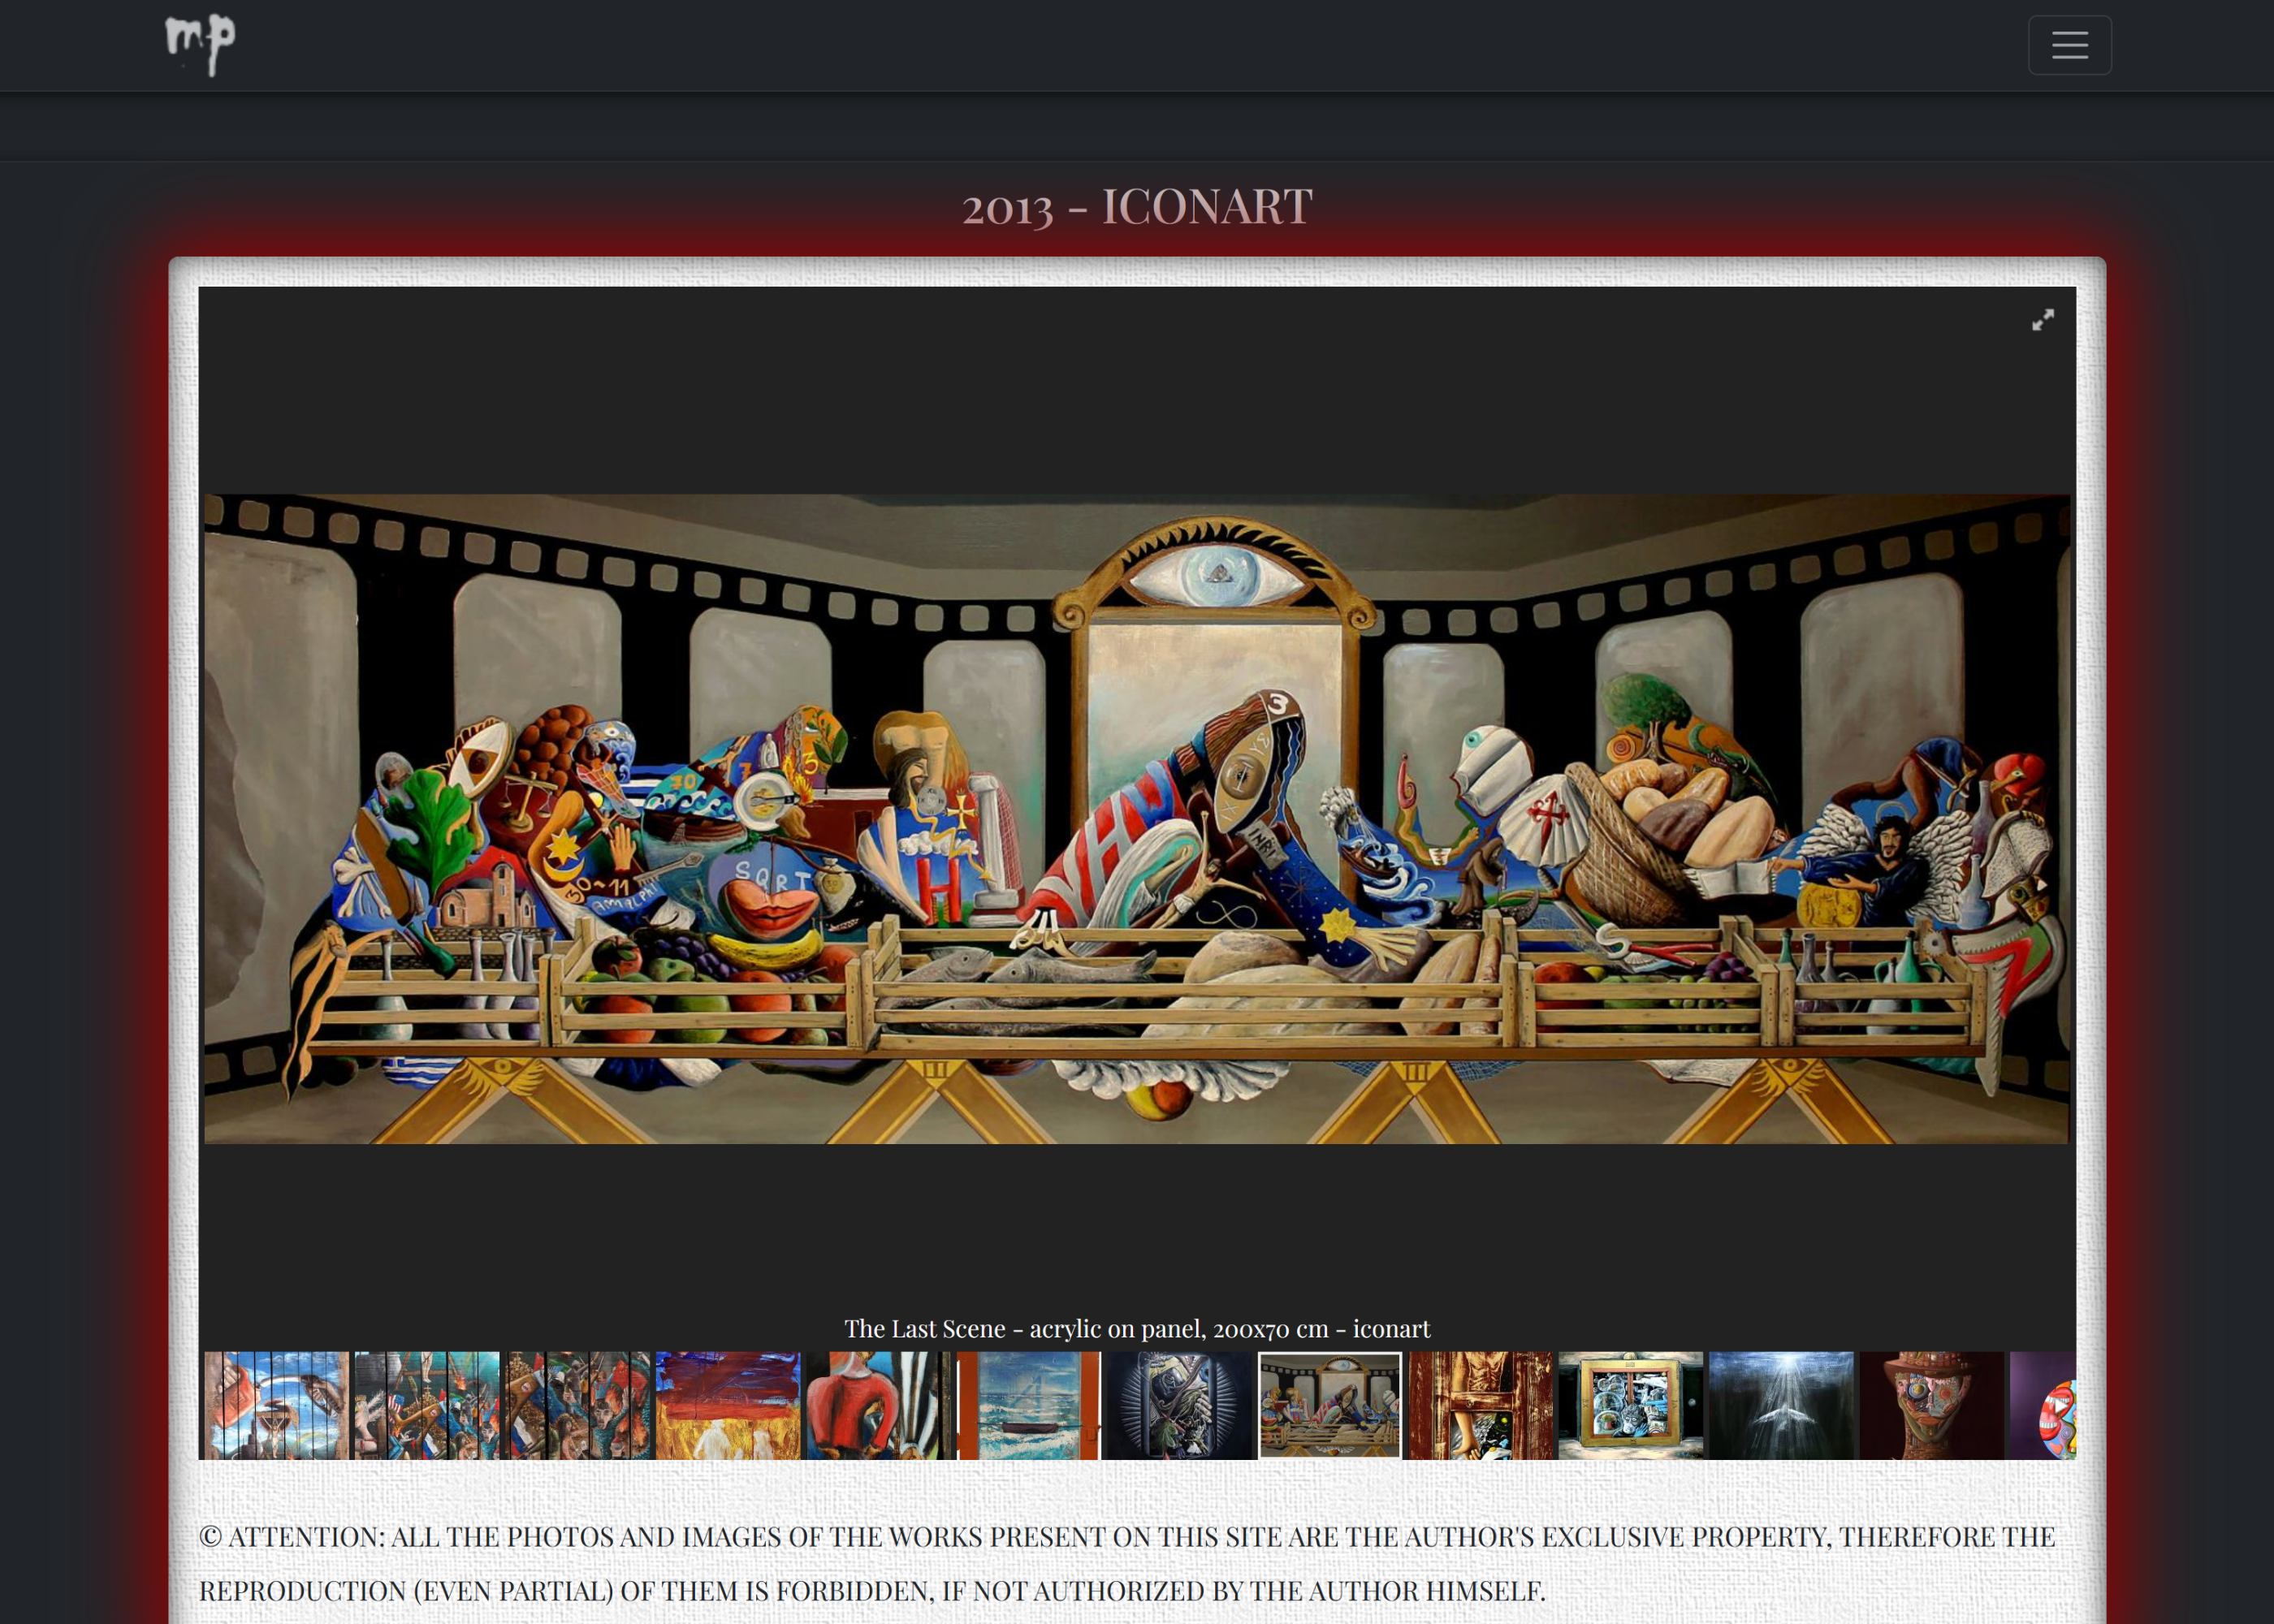
Task: Select the highlighted Last Scene thumbnail
Action: coord(1330,1405)
